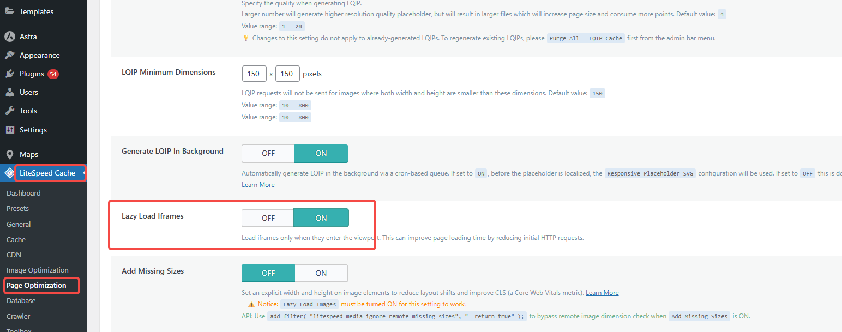Open Learn More link for Add Missing Sizes
Screen dimensions: 842x332
[602, 292]
